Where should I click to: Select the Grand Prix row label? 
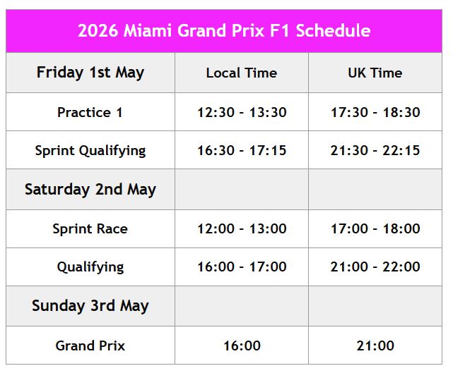click(90, 346)
